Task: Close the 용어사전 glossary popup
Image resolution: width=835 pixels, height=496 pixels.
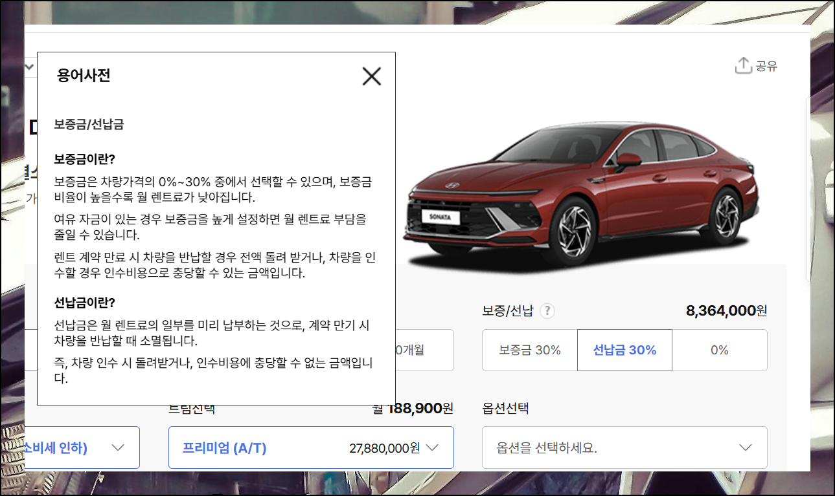Action: coord(372,76)
